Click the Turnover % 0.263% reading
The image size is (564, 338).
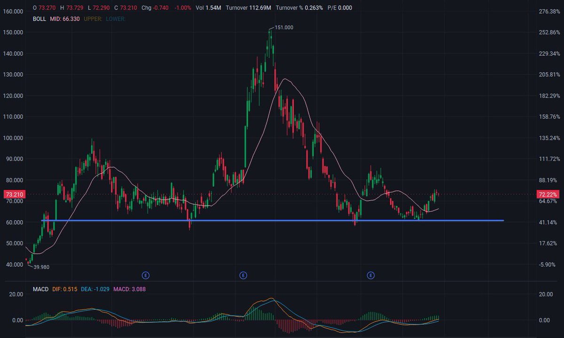[x=299, y=8]
